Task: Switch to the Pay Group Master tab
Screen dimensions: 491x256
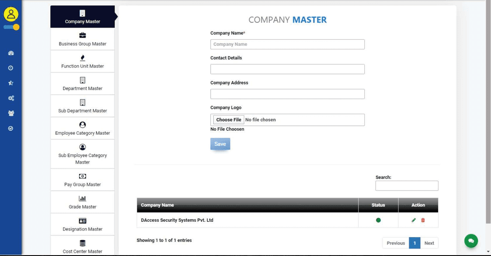Action: (x=83, y=180)
